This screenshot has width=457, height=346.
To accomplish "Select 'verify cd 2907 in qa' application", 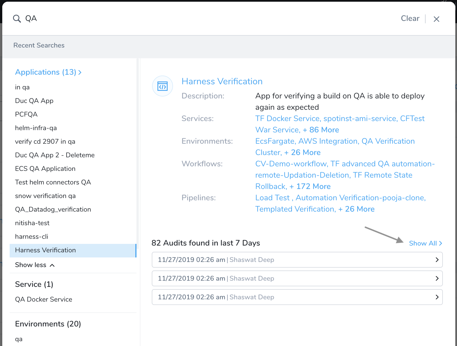I will [x=45, y=141].
